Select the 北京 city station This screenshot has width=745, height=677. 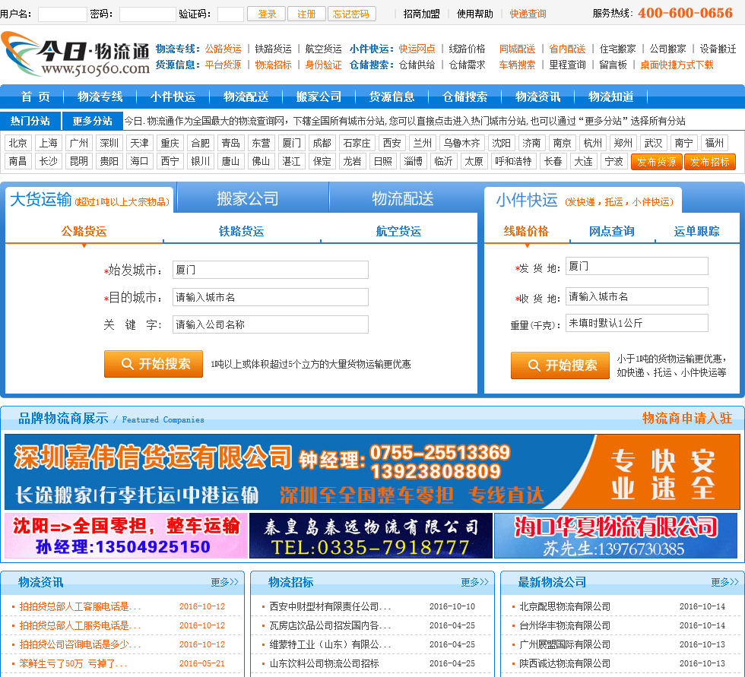18,143
